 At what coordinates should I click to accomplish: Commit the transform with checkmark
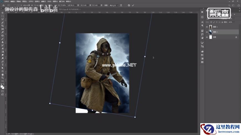click(133, 5)
